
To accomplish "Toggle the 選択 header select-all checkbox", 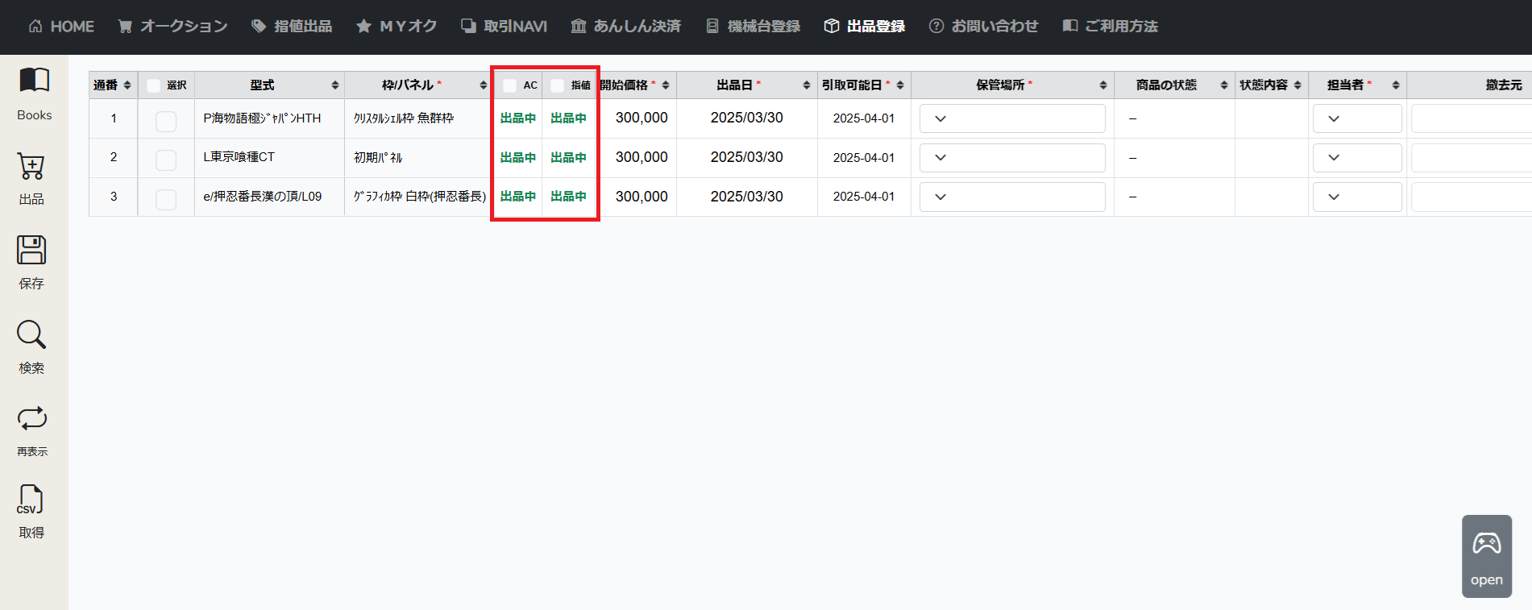I will tap(154, 85).
